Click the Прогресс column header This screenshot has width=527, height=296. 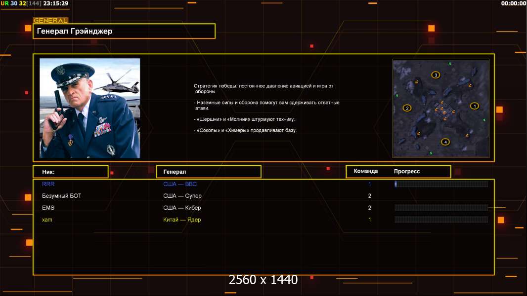pyautogui.click(x=407, y=171)
